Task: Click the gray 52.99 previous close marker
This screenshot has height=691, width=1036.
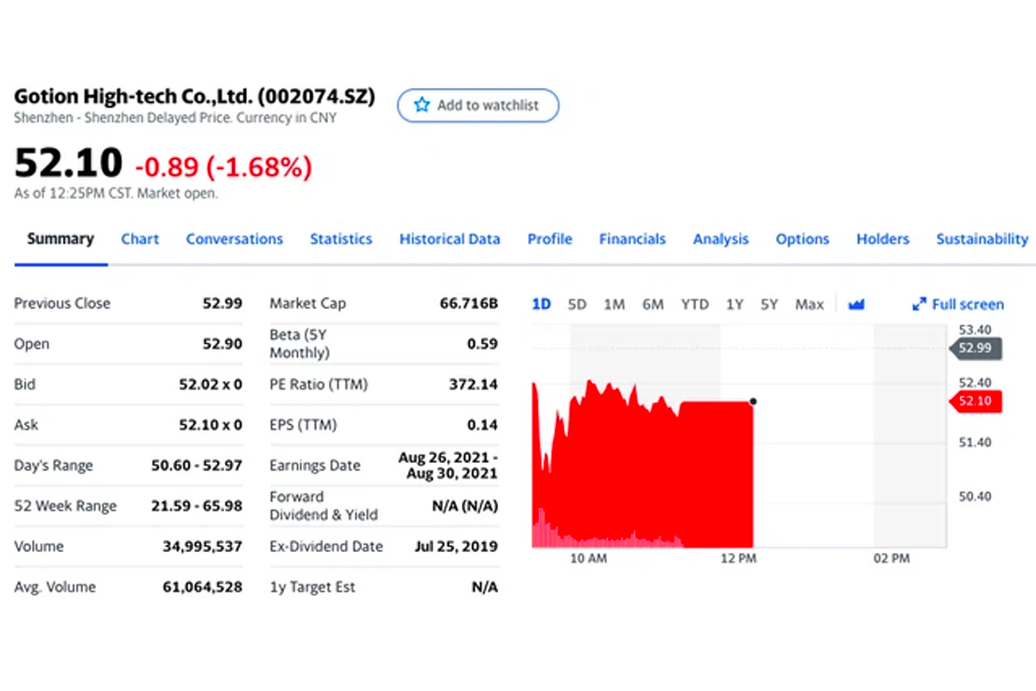Action: point(976,348)
